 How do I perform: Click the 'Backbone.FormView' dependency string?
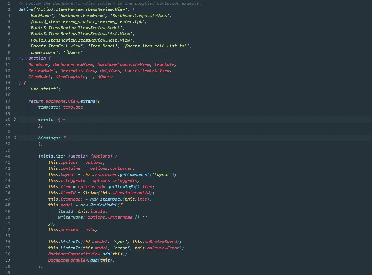(x=82, y=16)
